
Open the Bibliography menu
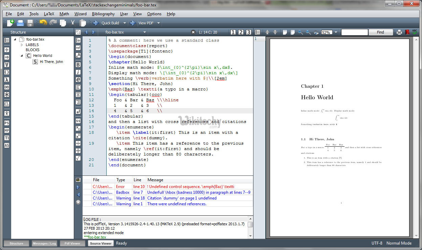(x=103, y=14)
